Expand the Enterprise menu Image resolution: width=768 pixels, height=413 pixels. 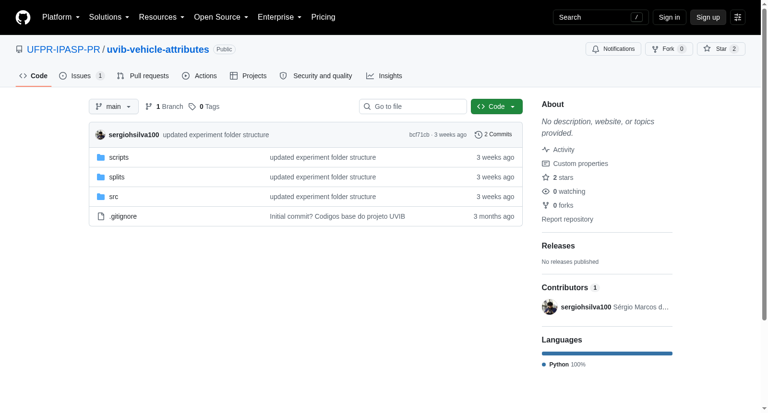(280, 17)
